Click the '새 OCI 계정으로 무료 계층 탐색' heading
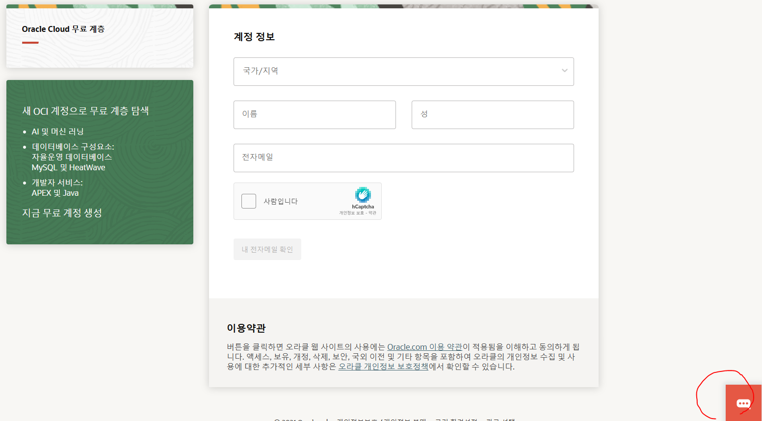 point(85,111)
